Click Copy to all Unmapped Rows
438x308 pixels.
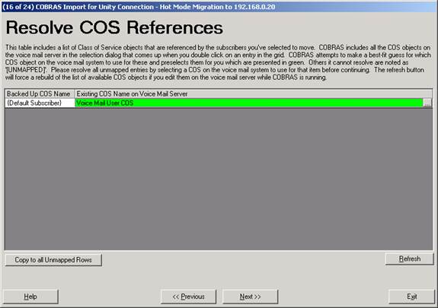click(53, 260)
